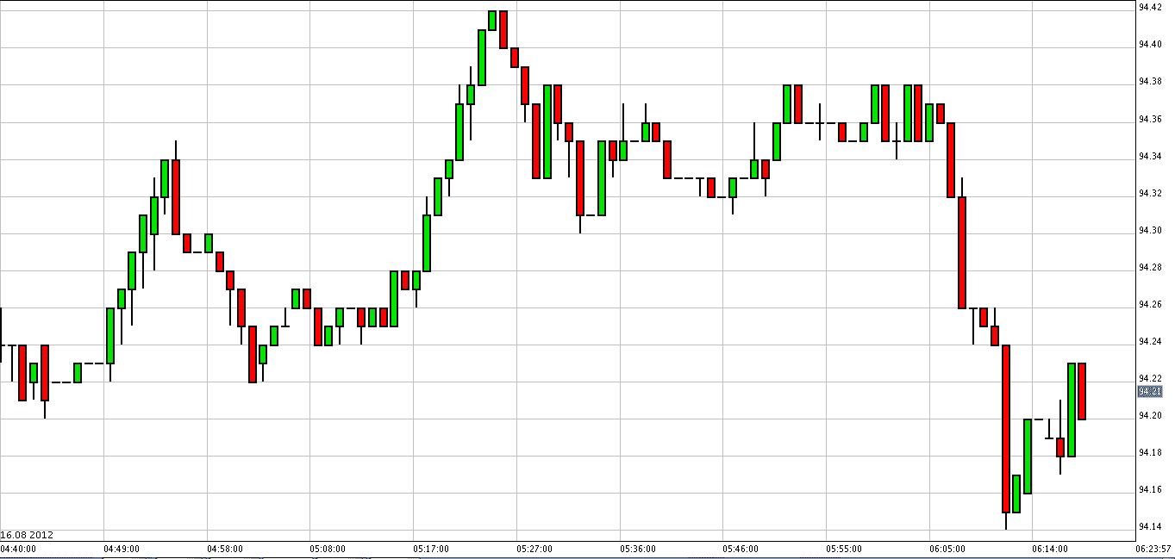Screen dimensions: 1175x559
Task: Click the 94.38 price axis label
Action: tap(1150, 81)
